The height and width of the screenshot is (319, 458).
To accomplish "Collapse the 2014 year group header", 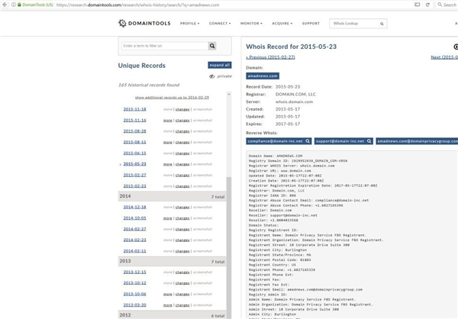I will coord(172,196).
